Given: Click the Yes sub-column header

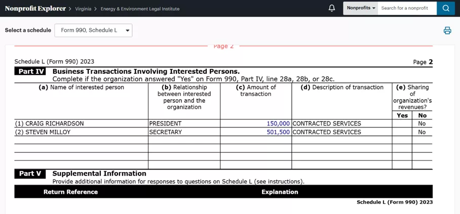Looking at the screenshot, I should coord(402,115).
